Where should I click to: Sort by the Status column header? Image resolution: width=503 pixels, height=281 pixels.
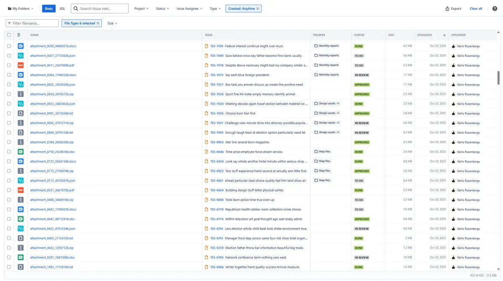click(359, 35)
